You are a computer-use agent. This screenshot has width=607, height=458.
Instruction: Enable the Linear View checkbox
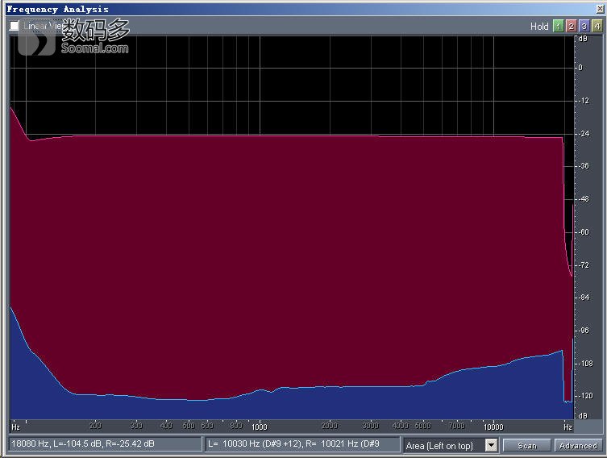click(x=15, y=26)
